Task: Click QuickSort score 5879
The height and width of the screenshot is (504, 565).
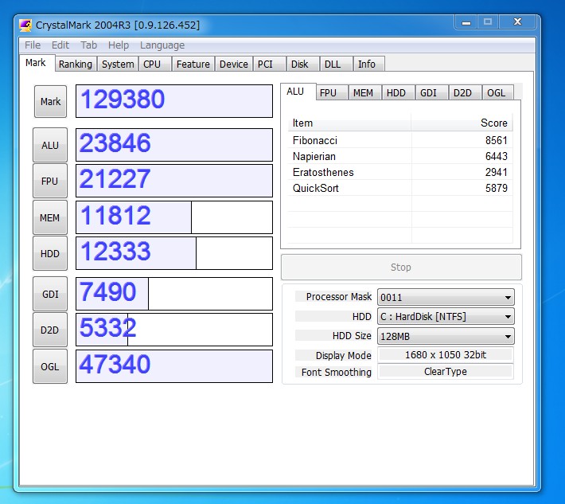Action: [497, 188]
